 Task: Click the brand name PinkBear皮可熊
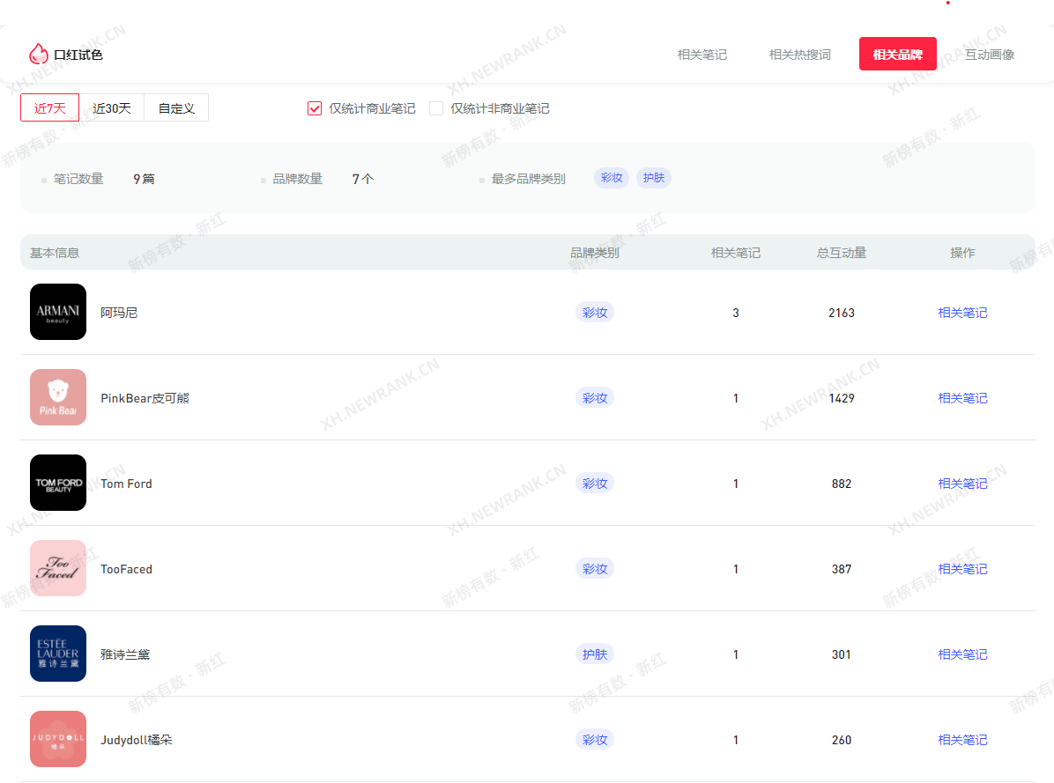click(145, 397)
